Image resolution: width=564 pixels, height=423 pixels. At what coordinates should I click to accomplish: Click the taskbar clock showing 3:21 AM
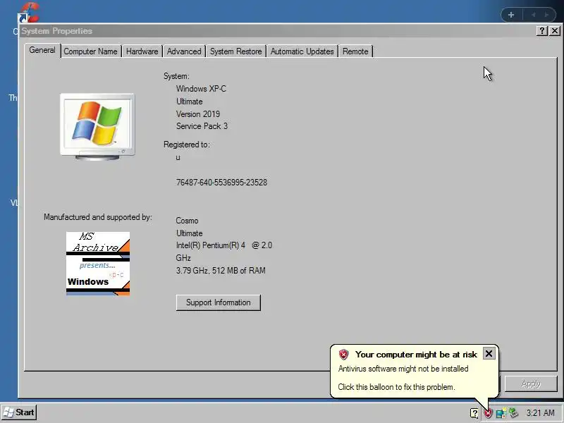click(x=540, y=413)
